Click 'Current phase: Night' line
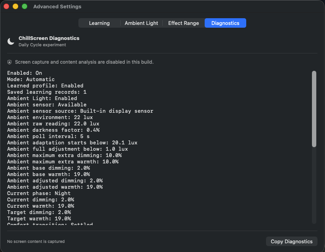Screen dimensions: 325x252 [39, 193]
